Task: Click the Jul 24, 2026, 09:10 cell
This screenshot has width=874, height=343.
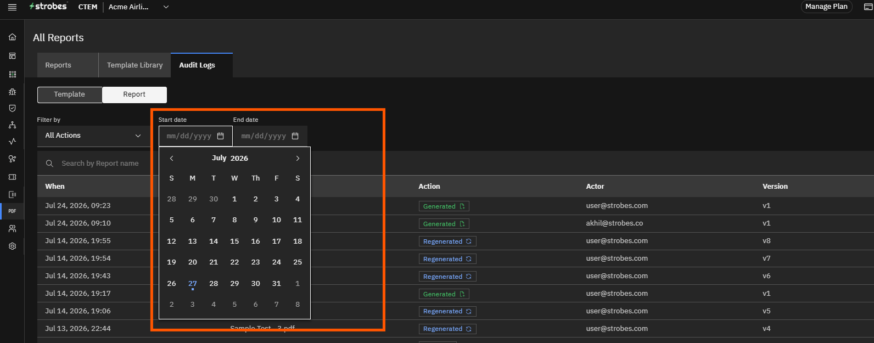Action: [78, 223]
